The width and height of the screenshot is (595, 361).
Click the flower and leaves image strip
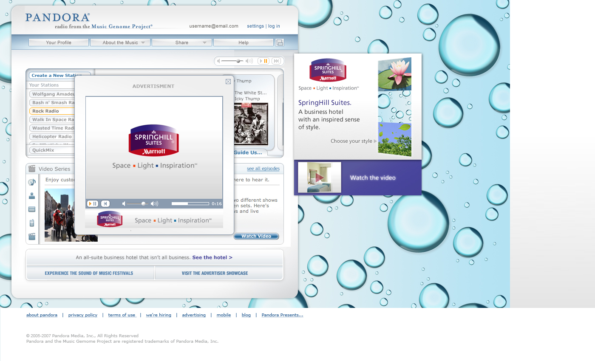394,107
